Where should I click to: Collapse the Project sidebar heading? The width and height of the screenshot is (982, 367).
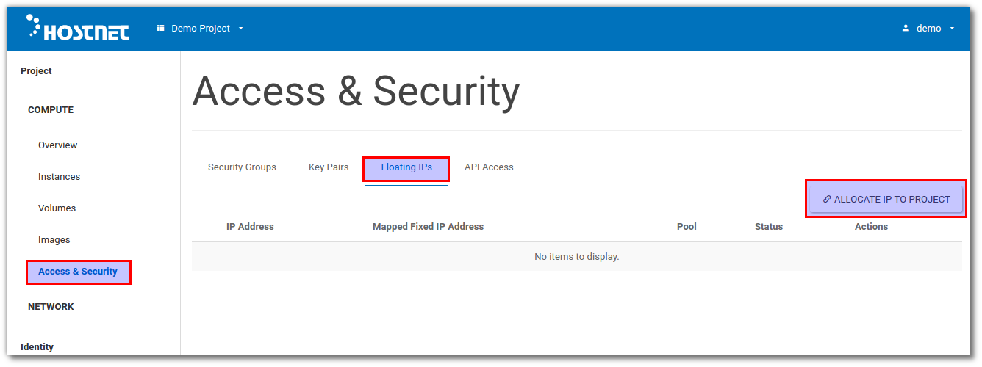(36, 71)
